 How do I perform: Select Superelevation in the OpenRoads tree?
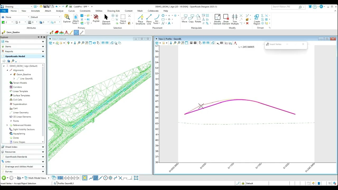tap(20, 104)
